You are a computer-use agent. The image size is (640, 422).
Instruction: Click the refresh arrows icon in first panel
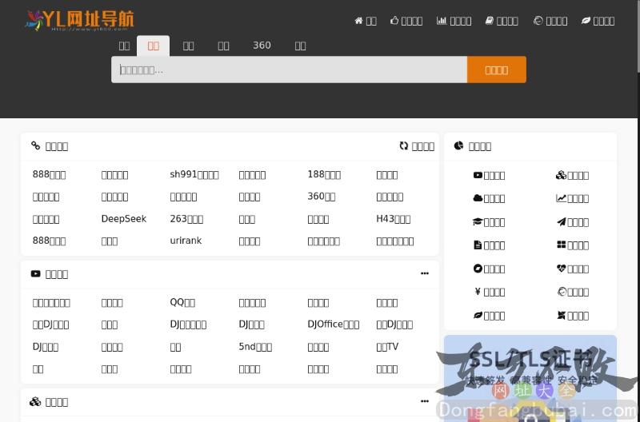(x=403, y=146)
